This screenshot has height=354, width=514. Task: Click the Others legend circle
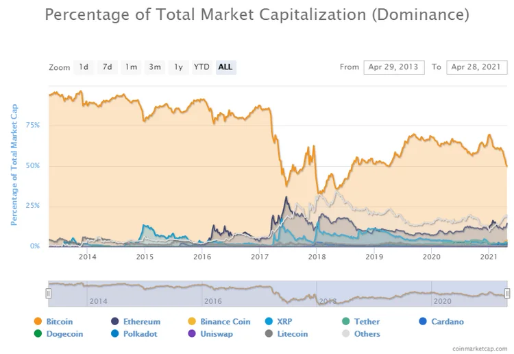(x=346, y=333)
